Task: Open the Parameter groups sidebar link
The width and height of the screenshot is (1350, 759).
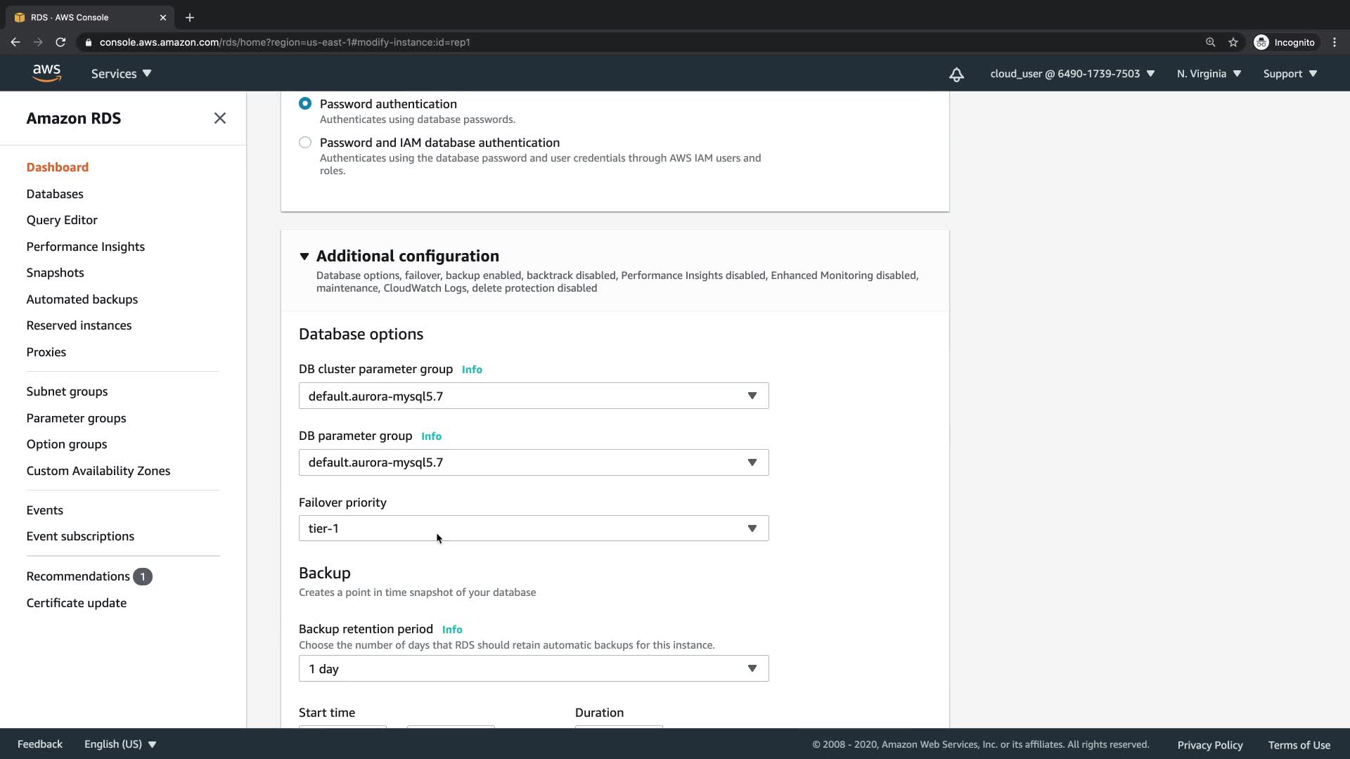Action: tap(76, 418)
